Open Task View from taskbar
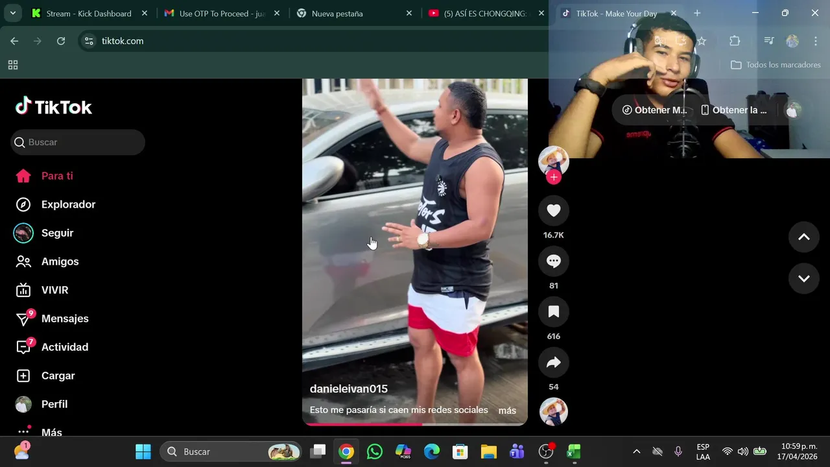This screenshot has height=467, width=830. click(318, 451)
